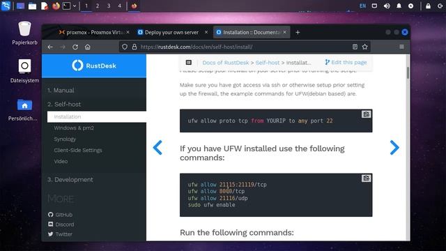
Task: Click the page vertical scrollbar
Action: tap(408, 73)
